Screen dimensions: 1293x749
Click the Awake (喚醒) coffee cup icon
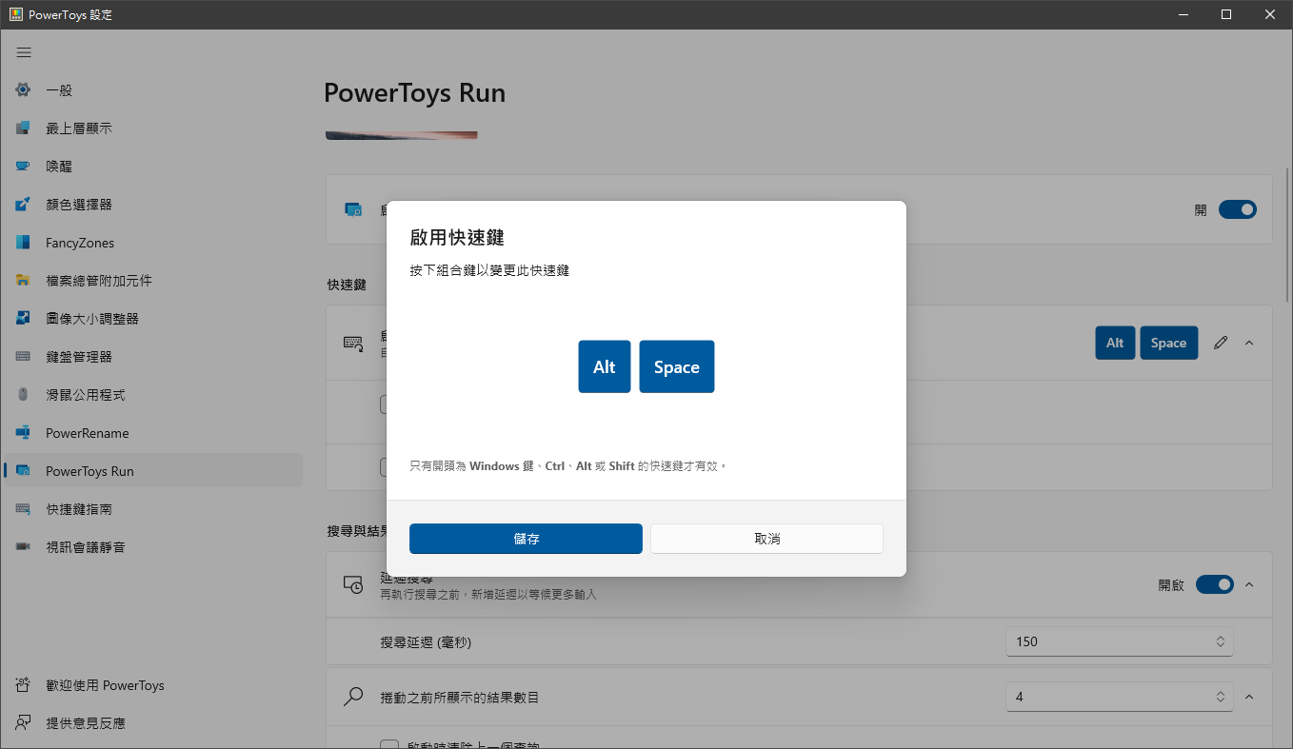(23, 167)
